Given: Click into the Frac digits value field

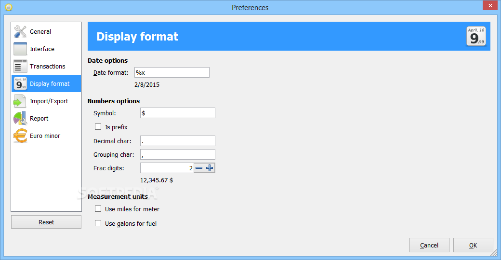Looking at the screenshot, I should [167, 168].
